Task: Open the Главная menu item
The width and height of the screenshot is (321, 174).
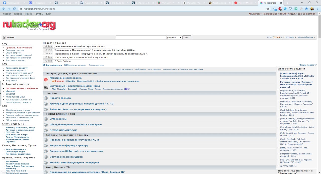Action: click(x=6, y=14)
